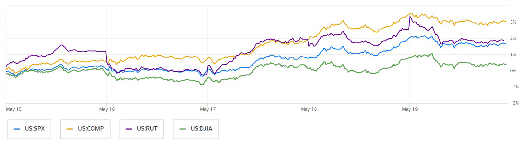Toggle the US:COMP series legend button

85,129
